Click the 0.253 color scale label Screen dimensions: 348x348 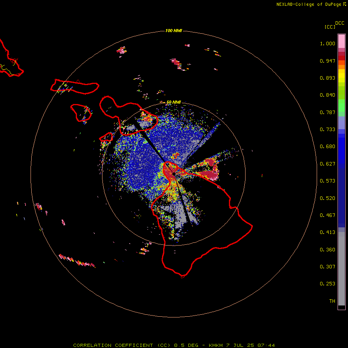coord(328,284)
